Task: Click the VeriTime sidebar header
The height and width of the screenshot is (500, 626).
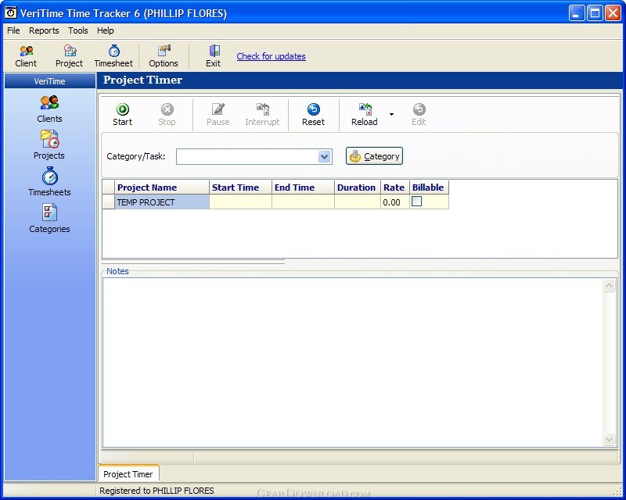Action: coord(50,81)
